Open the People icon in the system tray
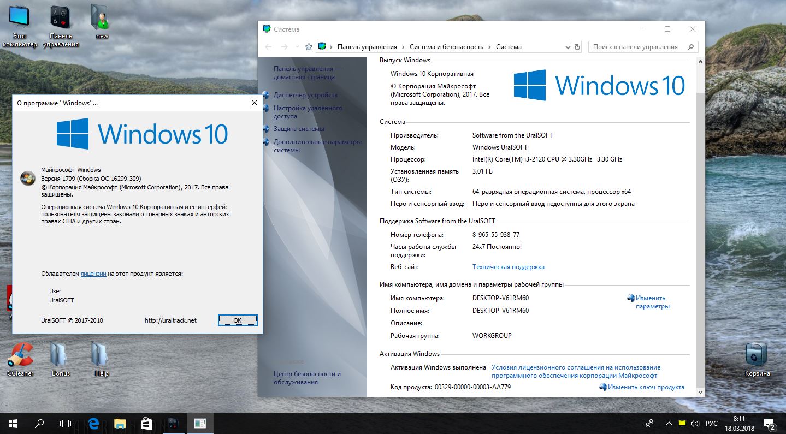The image size is (786, 434). (x=649, y=423)
